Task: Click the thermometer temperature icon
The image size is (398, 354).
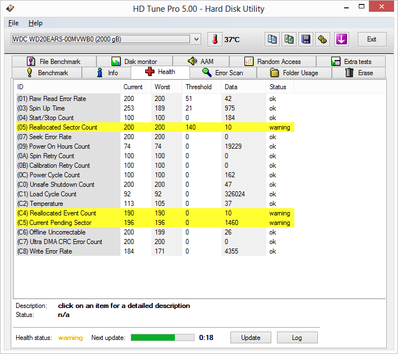Action: pos(215,39)
